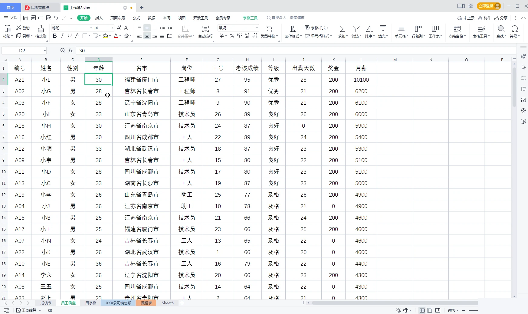Click the Save icon in quick access toolbar
The width and height of the screenshot is (528, 314).
point(26,18)
